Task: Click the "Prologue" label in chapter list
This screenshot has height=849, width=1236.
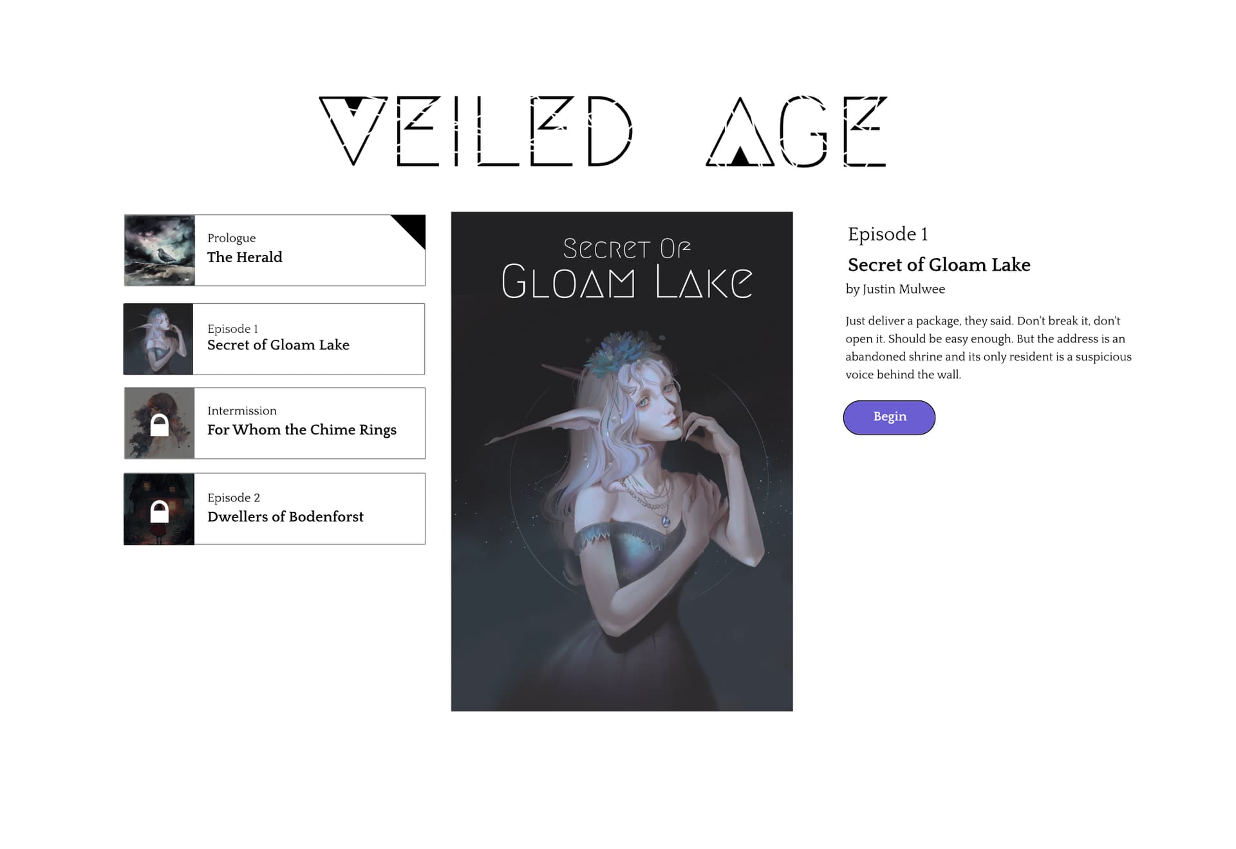Action: click(x=231, y=238)
